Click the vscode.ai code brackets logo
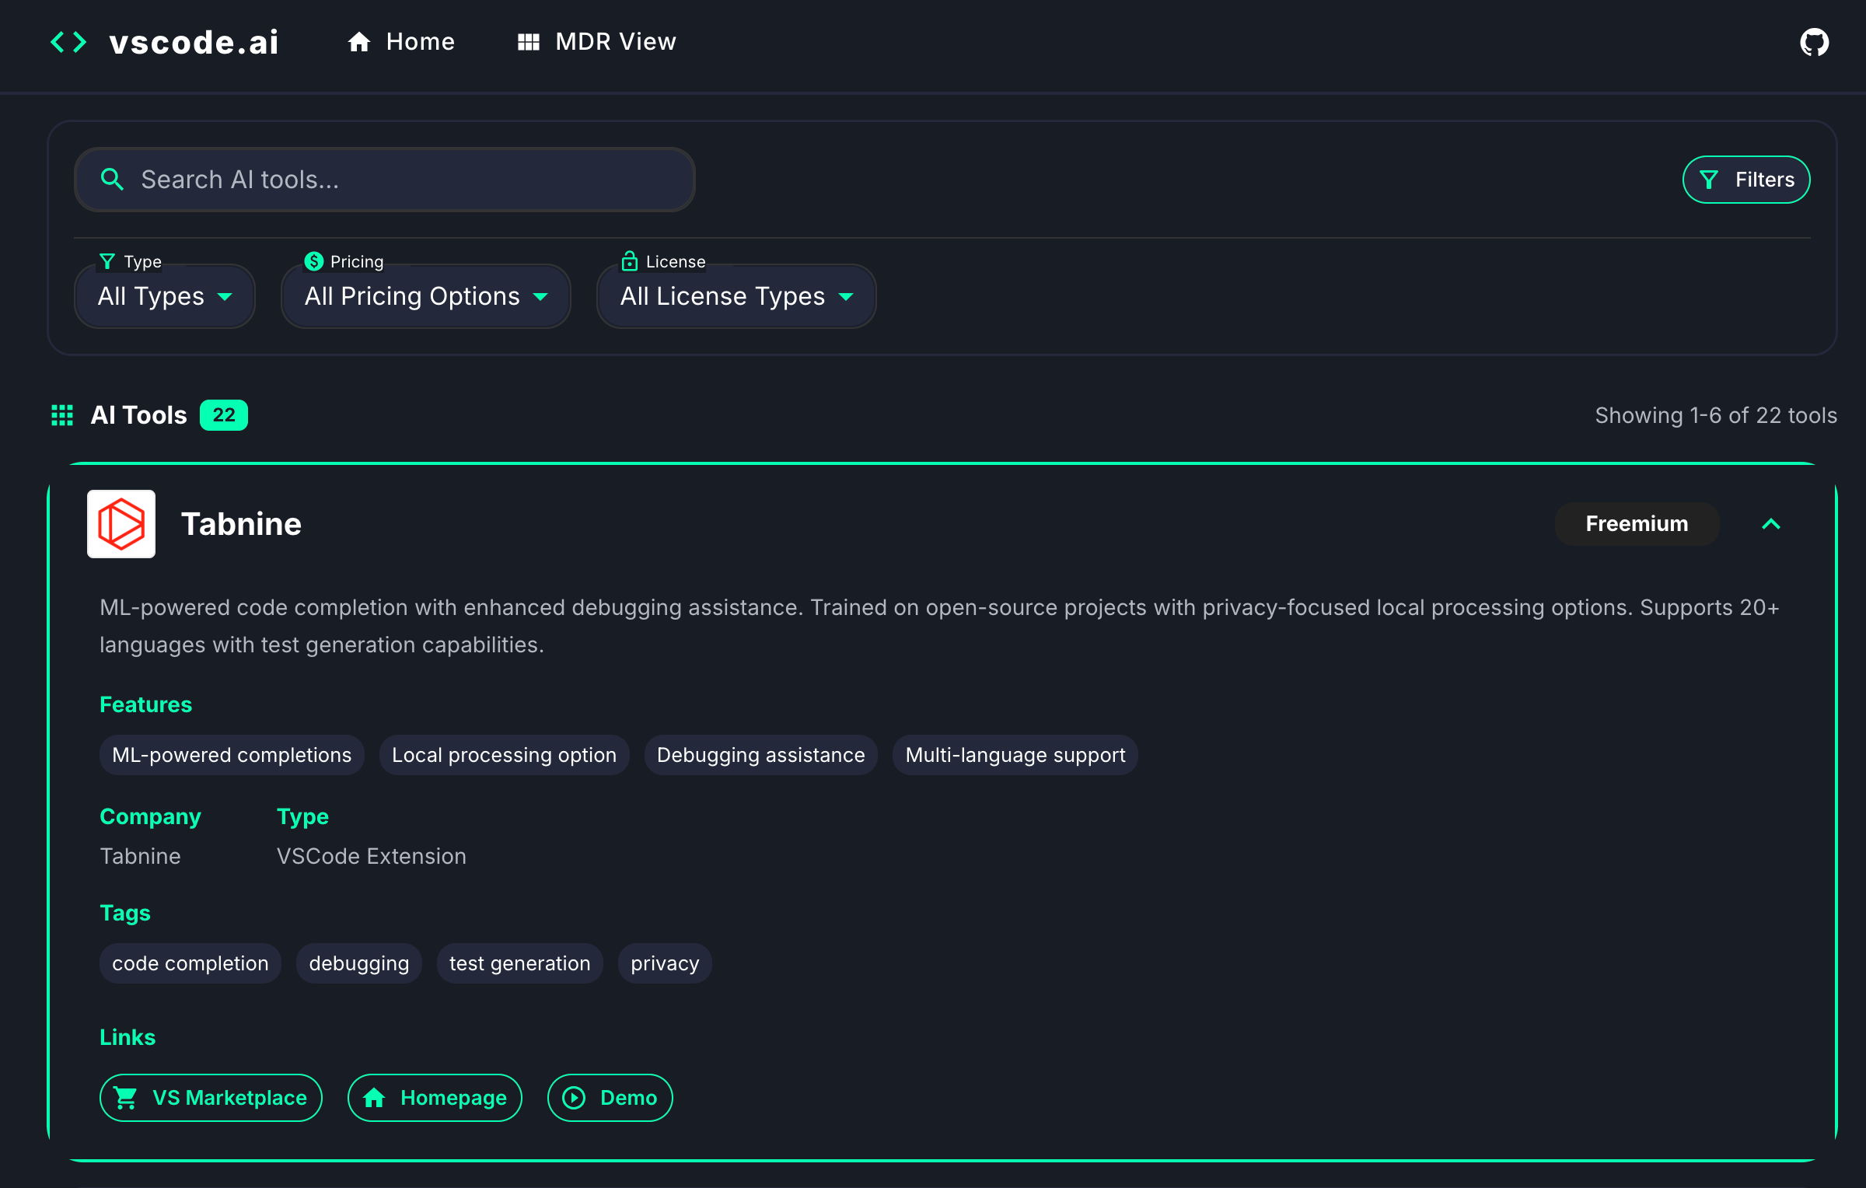The width and height of the screenshot is (1866, 1188). point(68,42)
